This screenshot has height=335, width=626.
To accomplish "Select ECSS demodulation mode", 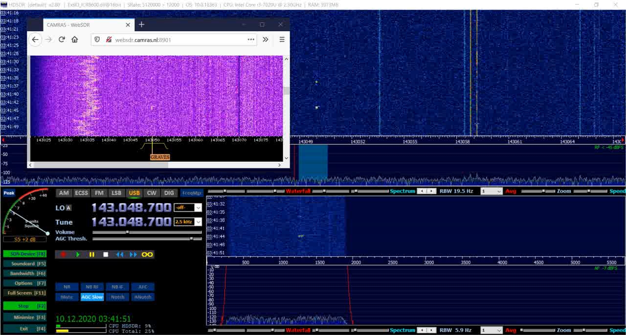I will [81, 193].
